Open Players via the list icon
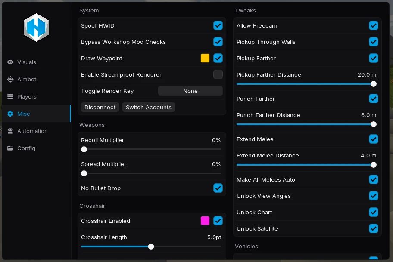The image size is (393, 262). [10, 97]
